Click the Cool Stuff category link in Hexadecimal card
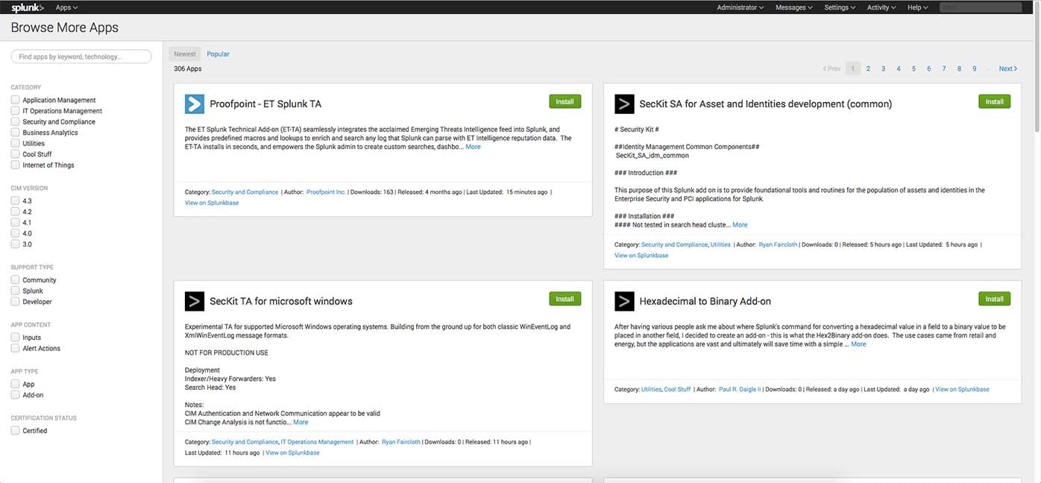The width and height of the screenshot is (1041, 483). coord(677,389)
